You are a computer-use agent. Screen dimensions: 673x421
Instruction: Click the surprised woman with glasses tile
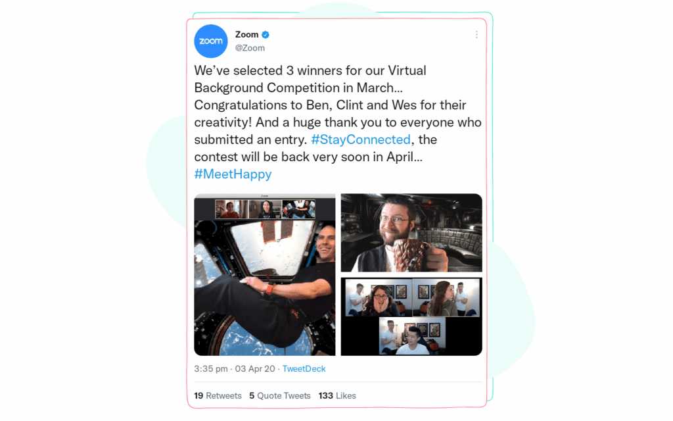coord(379,298)
